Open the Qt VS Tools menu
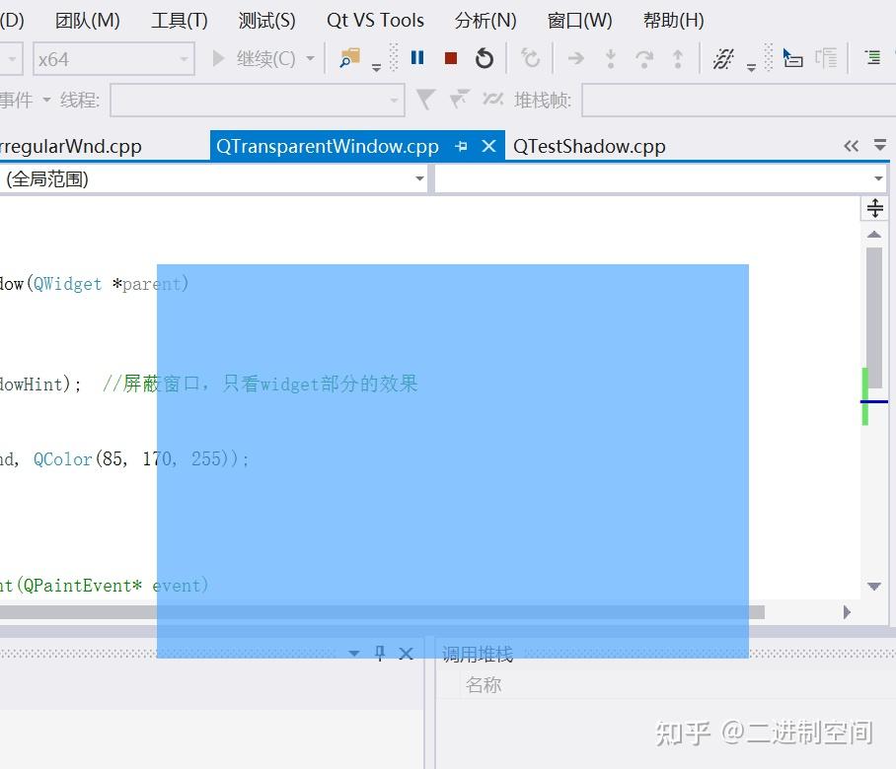Viewport: 896px width, 769px height. 375,20
